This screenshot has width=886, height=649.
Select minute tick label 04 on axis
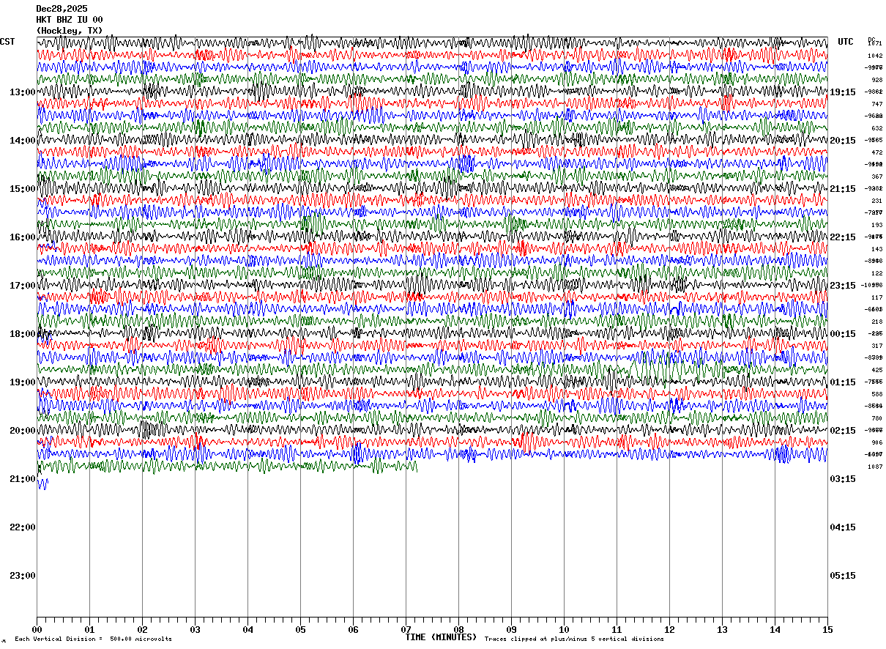coord(247,629)
